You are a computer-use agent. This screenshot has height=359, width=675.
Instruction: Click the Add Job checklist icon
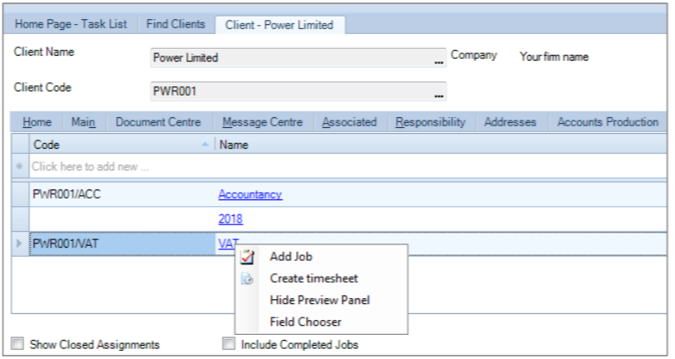click(x=247, y=257)
